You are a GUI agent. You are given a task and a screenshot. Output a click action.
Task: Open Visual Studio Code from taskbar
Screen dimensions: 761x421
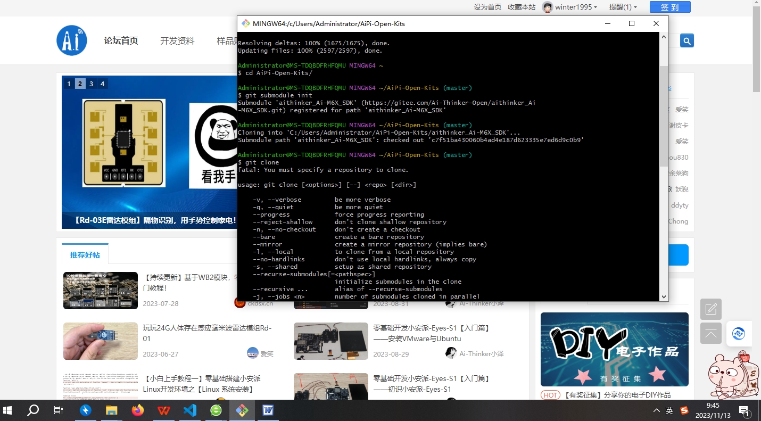tap(189, 410)
